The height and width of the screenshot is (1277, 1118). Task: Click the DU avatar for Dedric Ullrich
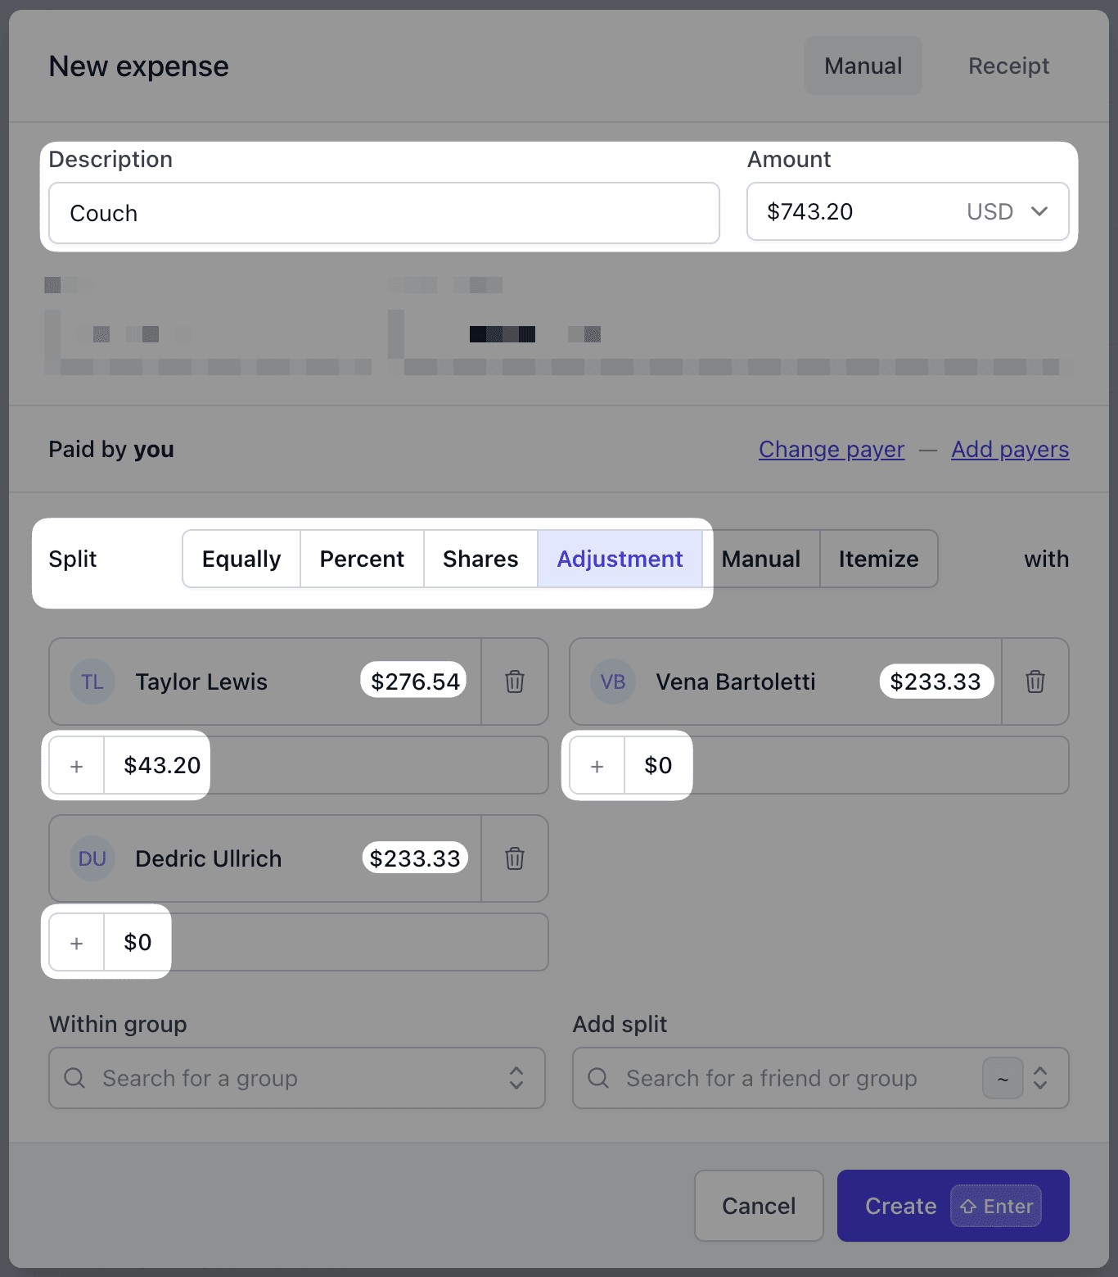click(x=92, y=858)
